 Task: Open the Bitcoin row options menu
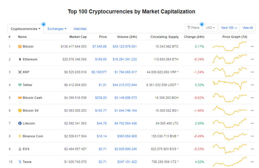[252, 46]
